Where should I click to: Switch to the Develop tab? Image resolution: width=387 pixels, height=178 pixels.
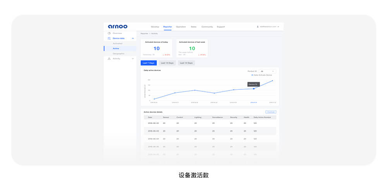point(155,27)
